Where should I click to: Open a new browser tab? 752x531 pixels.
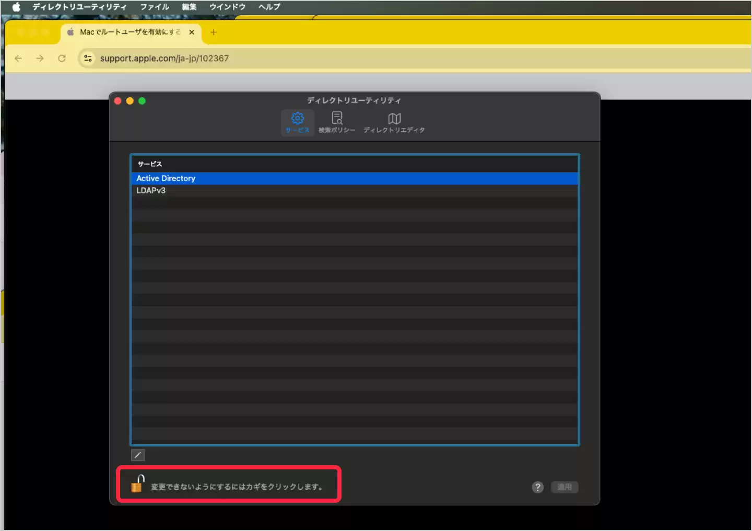(213, 32)
